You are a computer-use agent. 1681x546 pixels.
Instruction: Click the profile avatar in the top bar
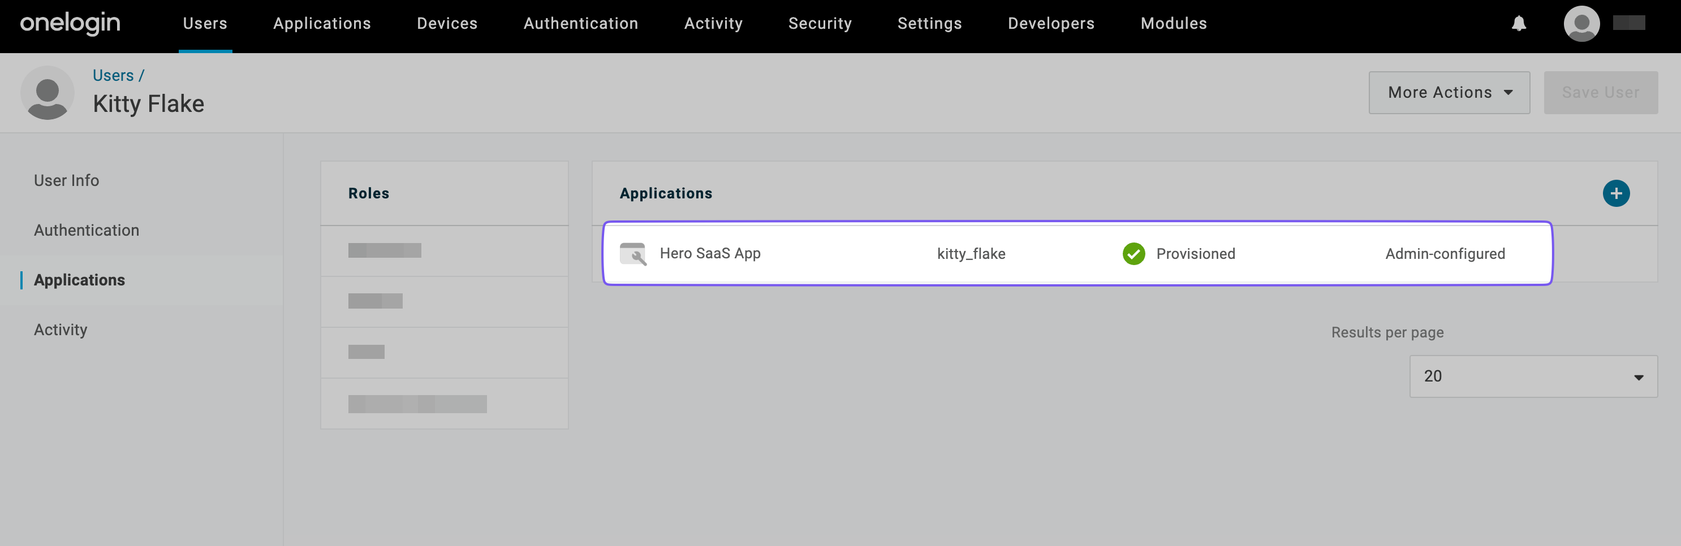coord(1582,24)
